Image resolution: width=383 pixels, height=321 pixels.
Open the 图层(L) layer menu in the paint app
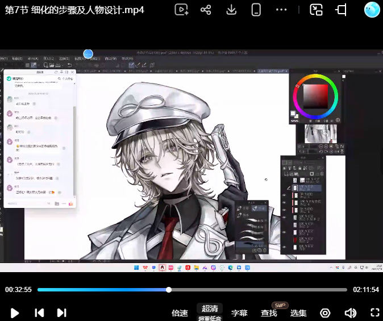(49, 59)
